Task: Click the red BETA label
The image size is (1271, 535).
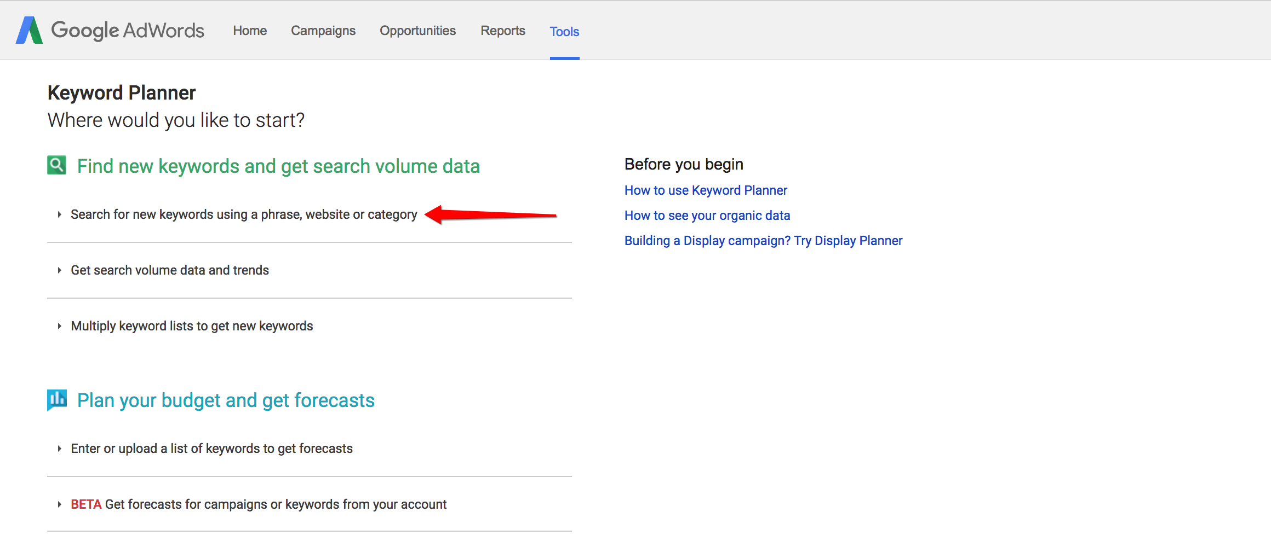Action: 86,504
